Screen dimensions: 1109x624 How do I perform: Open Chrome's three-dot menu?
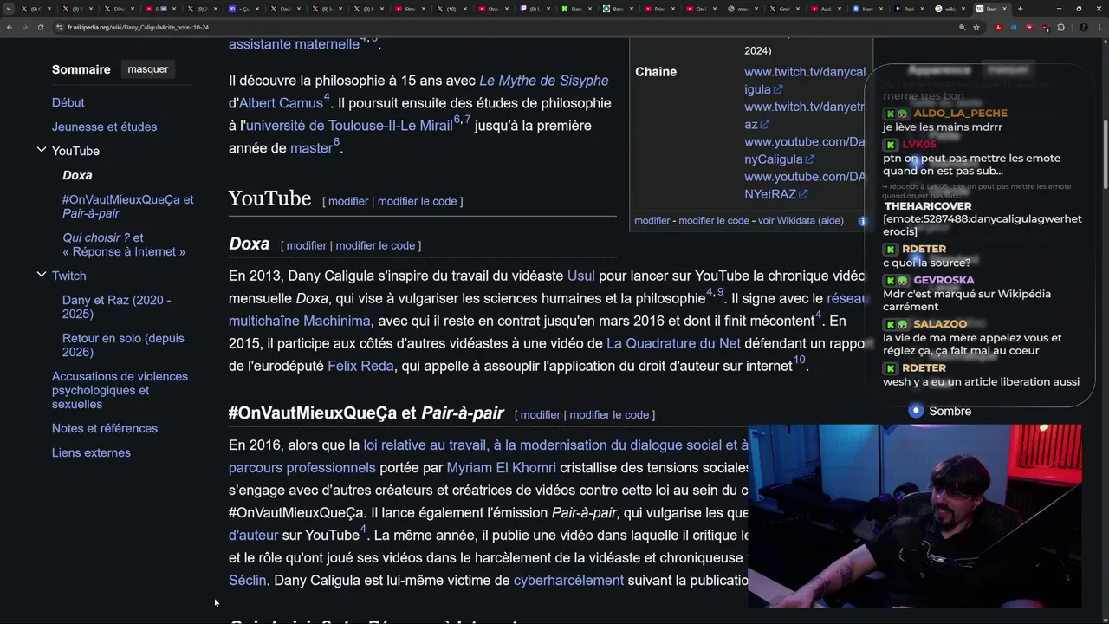pos(1099,27)
